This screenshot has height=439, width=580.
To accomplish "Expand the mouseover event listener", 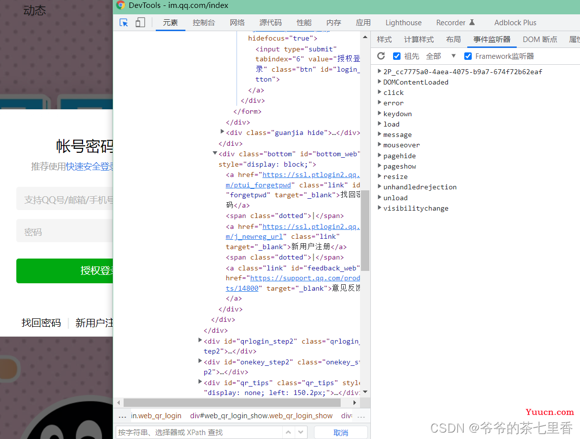I will click(x=380, y=145).
